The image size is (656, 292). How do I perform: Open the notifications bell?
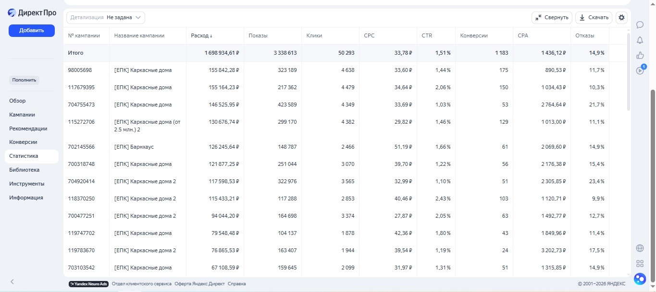click(x=640, y=40)
